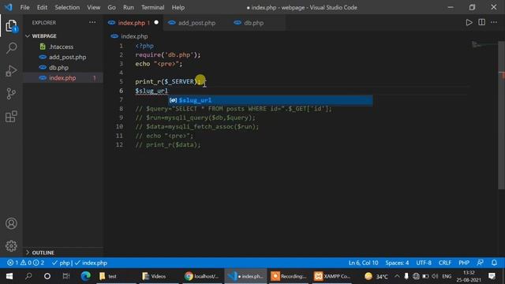Image resolution: width=505 pixels, height=284 pixels.
Task: Open add_post.php in the explorer
Action: pyautogui.click(x=67, y=57)
